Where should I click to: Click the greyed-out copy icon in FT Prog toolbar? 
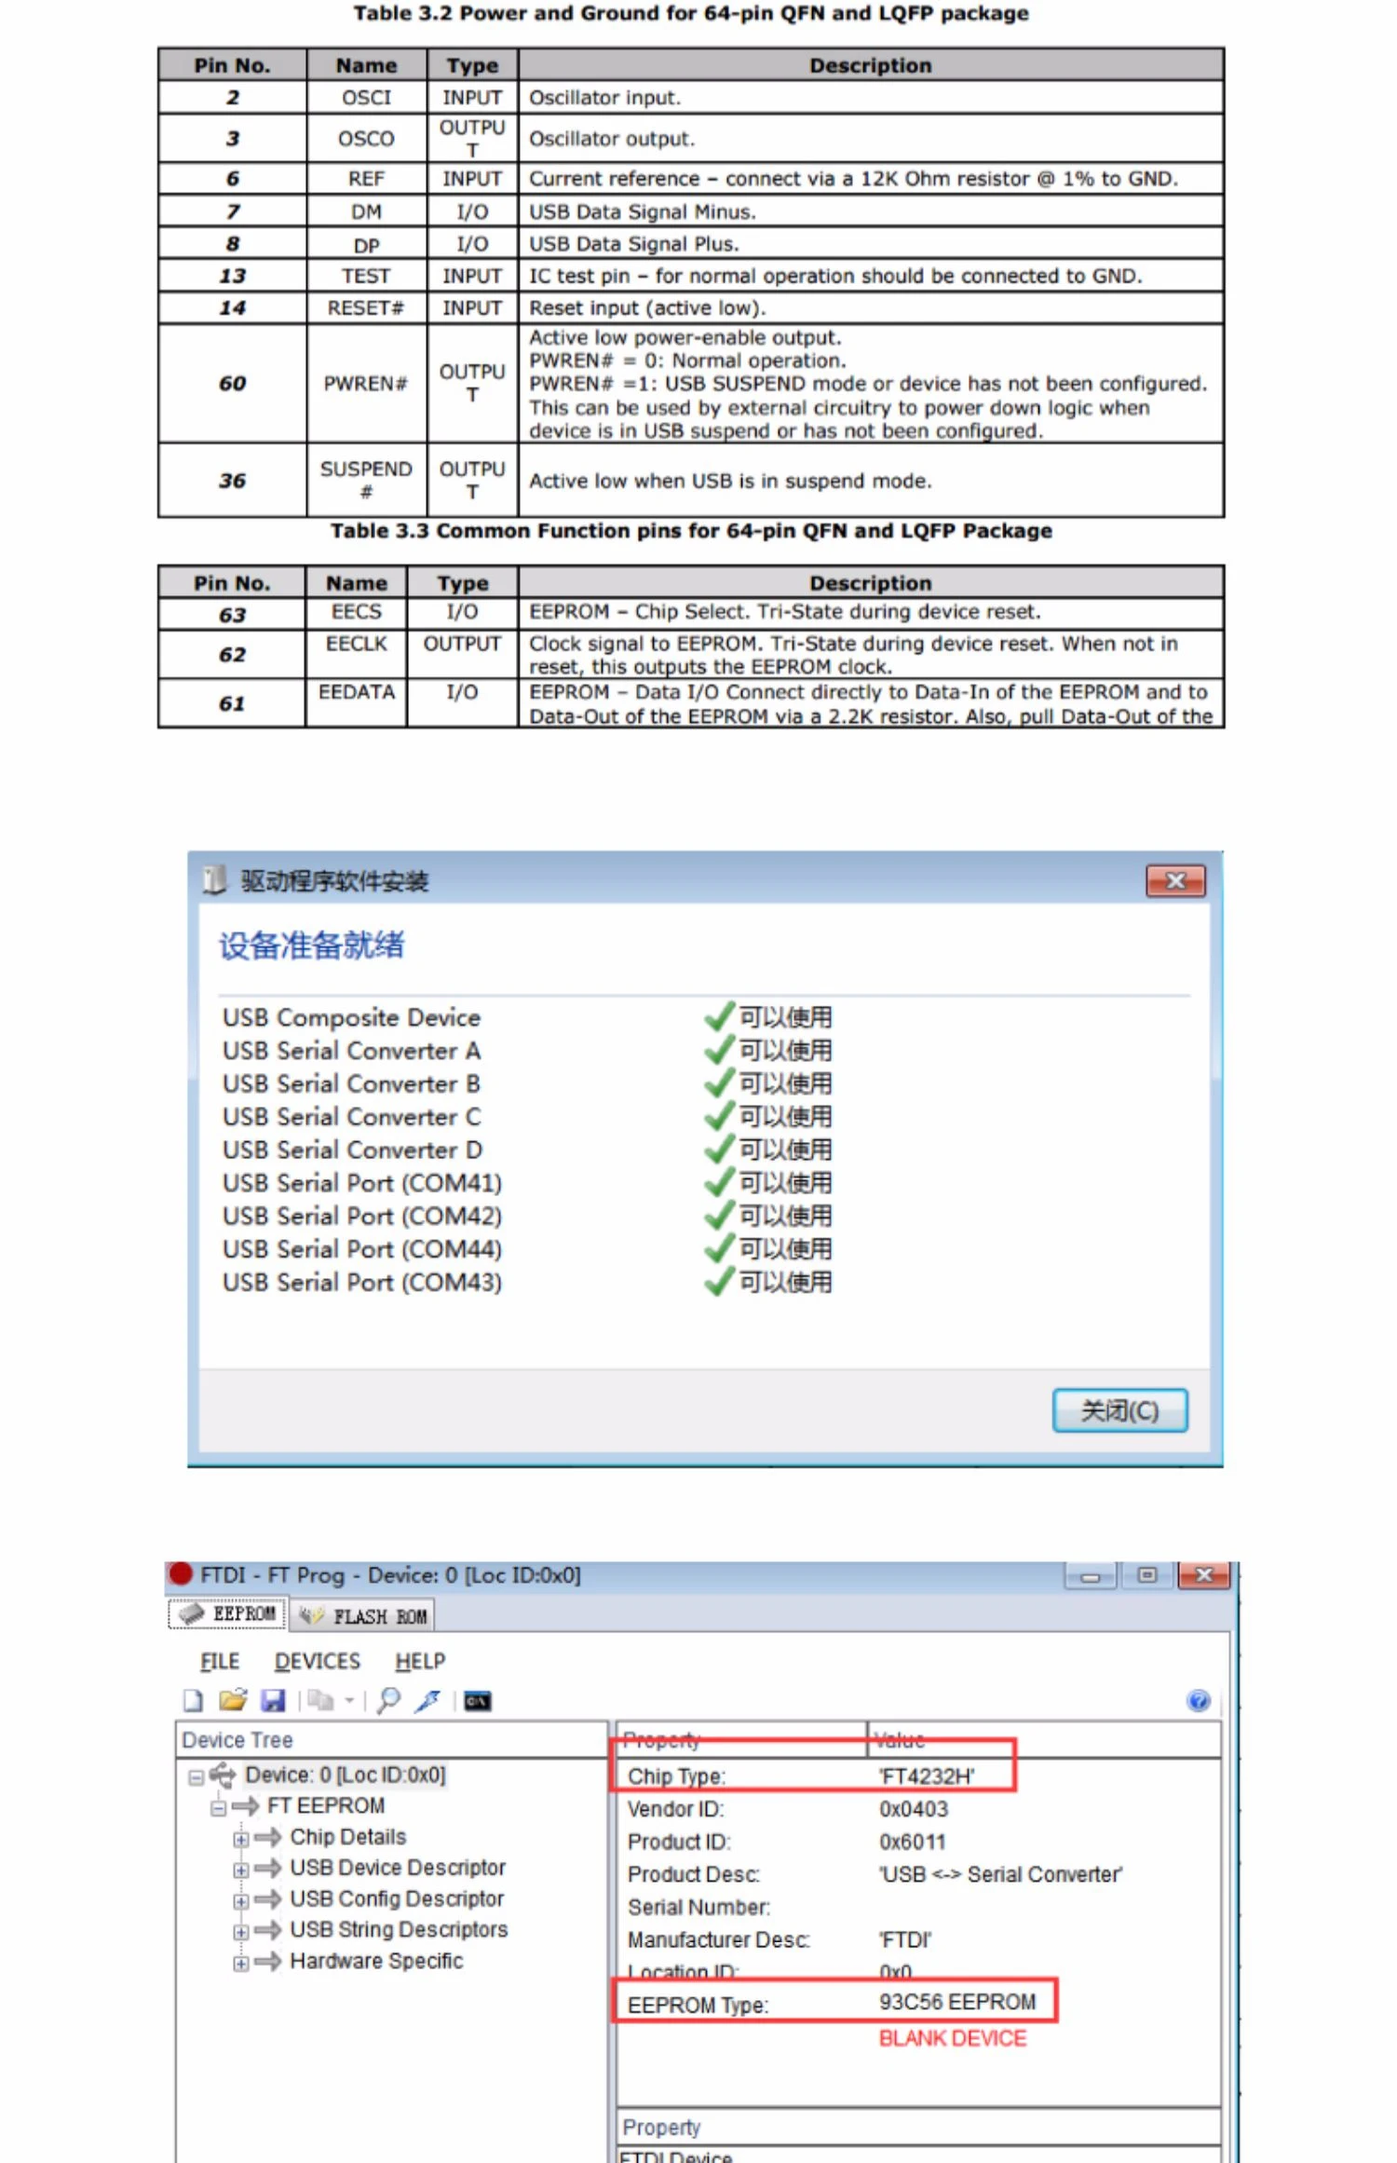[x=320, y=1701]
